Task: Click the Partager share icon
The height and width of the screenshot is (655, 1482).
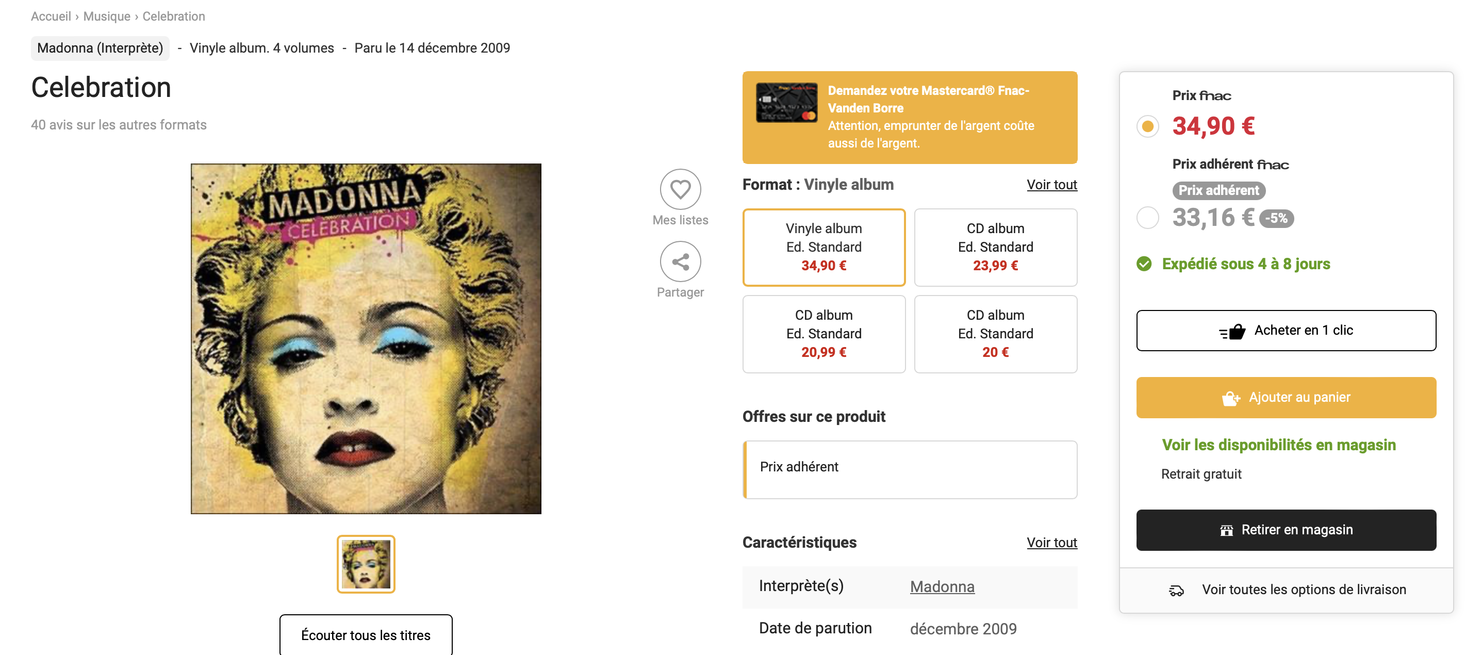Action: click(680, 262)
